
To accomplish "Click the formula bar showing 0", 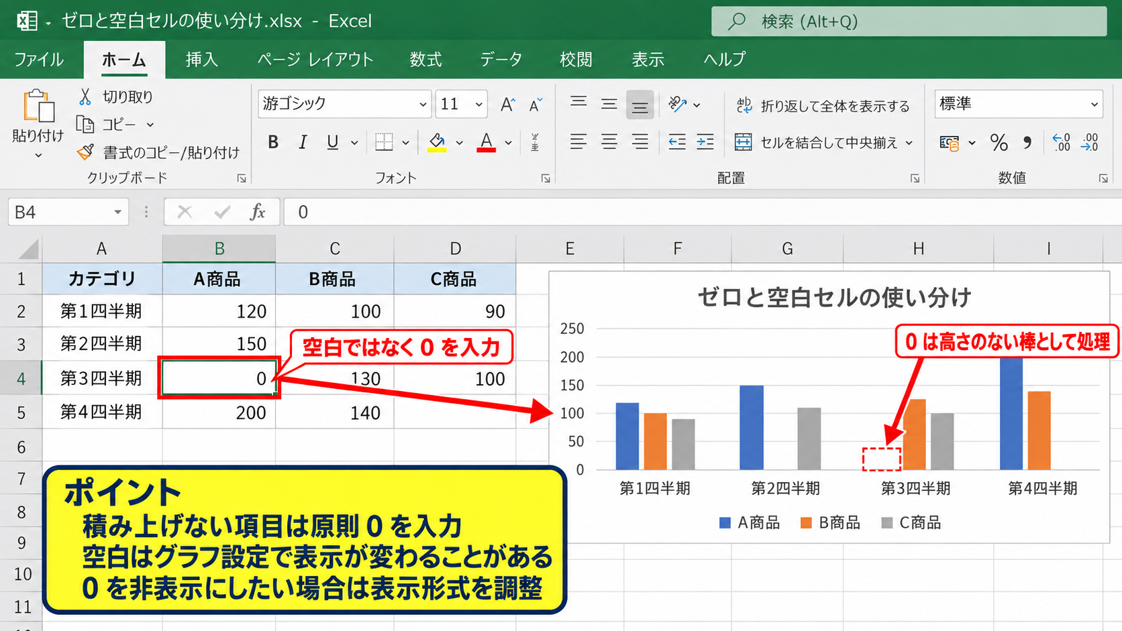I will (x=702, y=212).
